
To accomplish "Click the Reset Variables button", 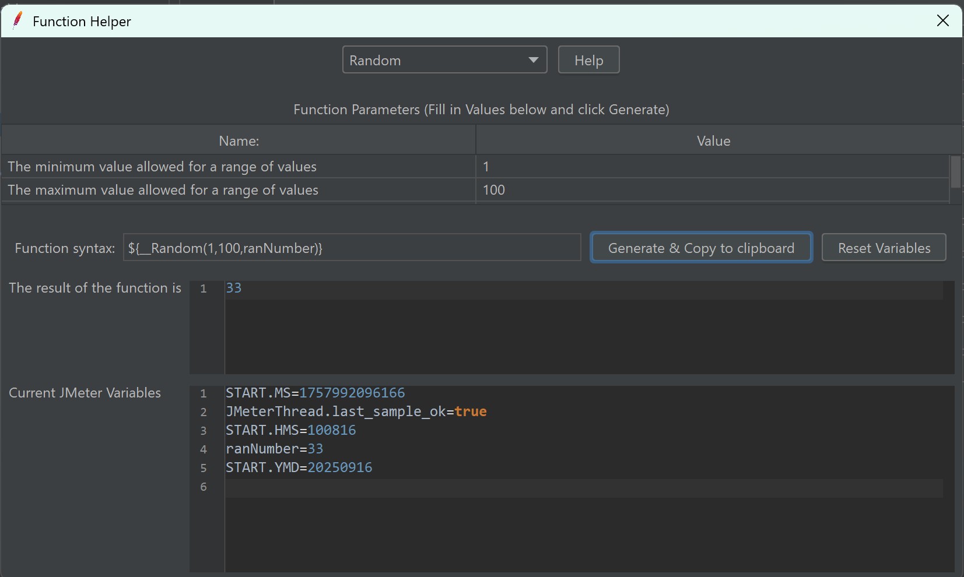I will coord(884,248).
